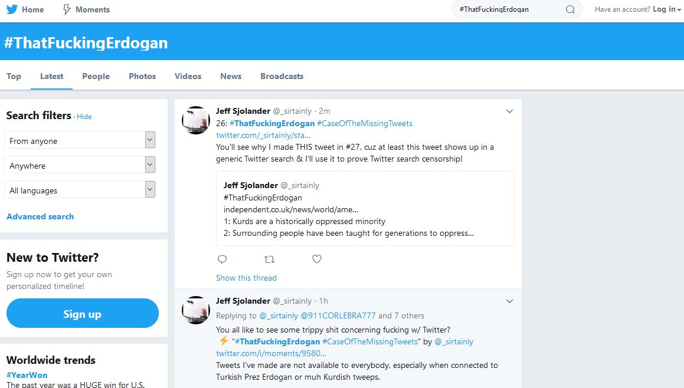Viewport: 684px width, 388px height.
Task: Open Jeff Sjolander avatar on 2m tweet
Action: coord(196,120)
